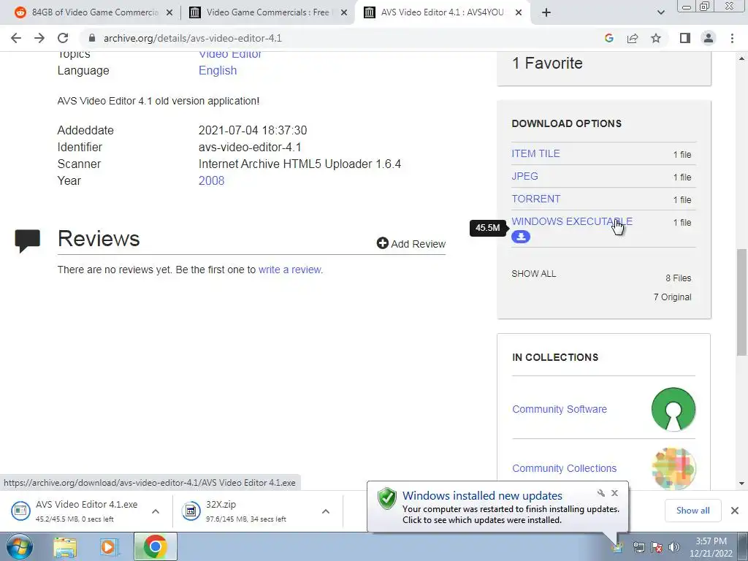Click the Google icon in address bar

coord(608,38)
